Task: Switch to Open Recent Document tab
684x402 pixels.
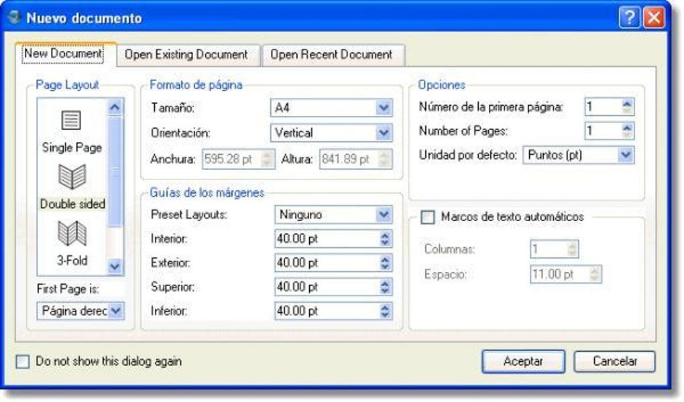Action: pyautogui.click(x=331, y=55)
